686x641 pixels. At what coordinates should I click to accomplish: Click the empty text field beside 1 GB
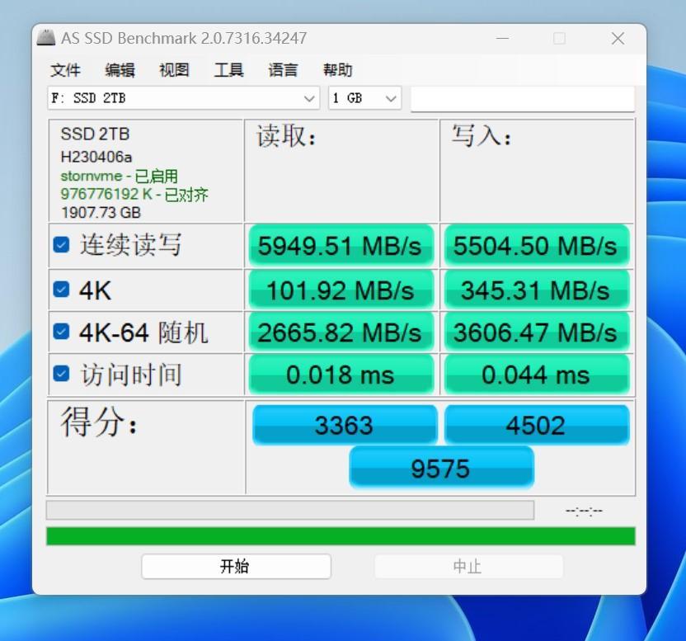click(x=523, y=98)
